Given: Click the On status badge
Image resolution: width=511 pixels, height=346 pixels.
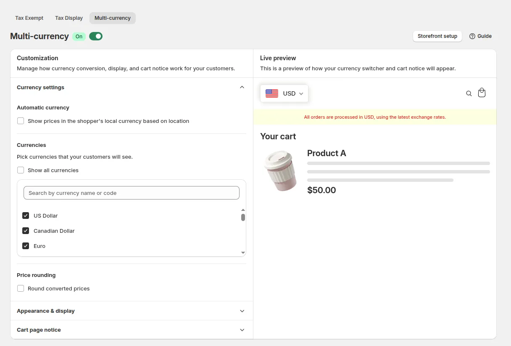Looking at the screenshot, I should click(x=79, y=37).
